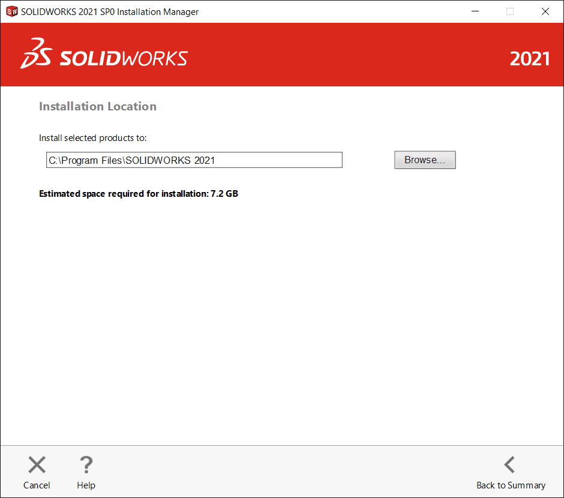
Task: Click the SW app icon in title bar
Action: pos(11,11)
